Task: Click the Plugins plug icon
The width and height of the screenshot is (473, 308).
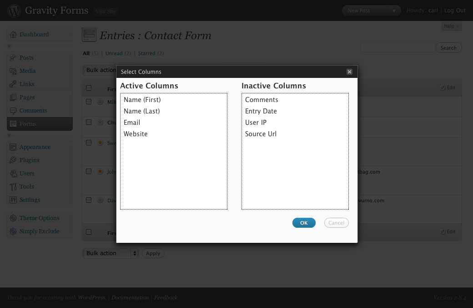Action: click(13, 160)
